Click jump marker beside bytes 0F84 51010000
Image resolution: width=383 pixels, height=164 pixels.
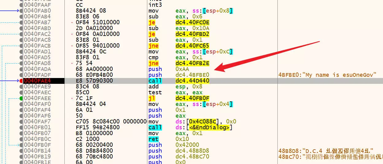click(x=72, y=22)
